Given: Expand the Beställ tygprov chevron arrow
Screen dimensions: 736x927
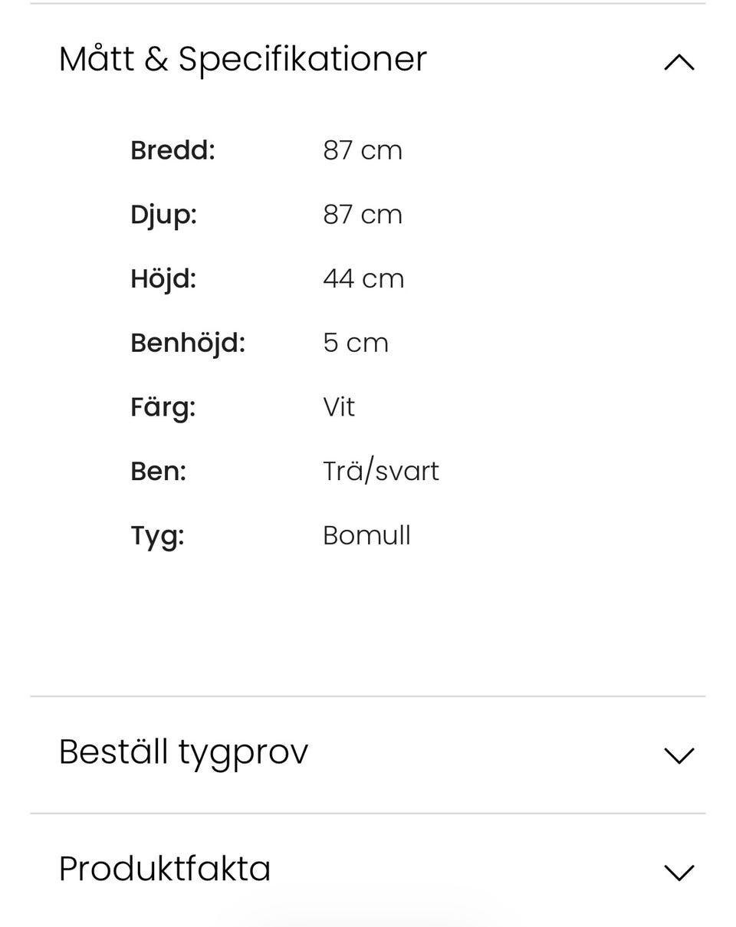Looking at the screenshot, I should click(x=678, y=755).
